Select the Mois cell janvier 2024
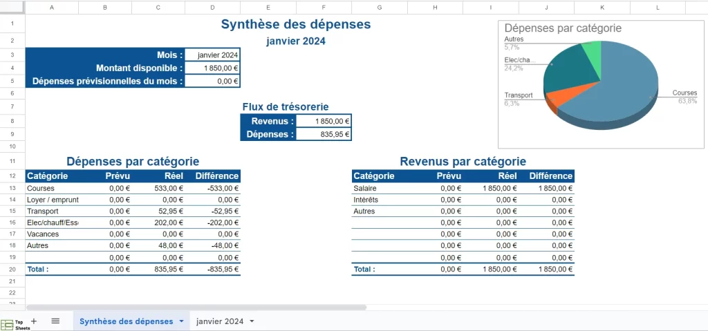The width and height of the screenshot is (708, 331). [x=213, y=55]
